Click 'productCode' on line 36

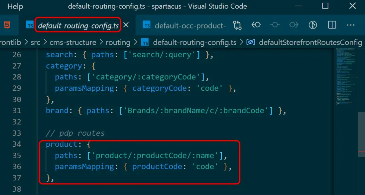157,167
